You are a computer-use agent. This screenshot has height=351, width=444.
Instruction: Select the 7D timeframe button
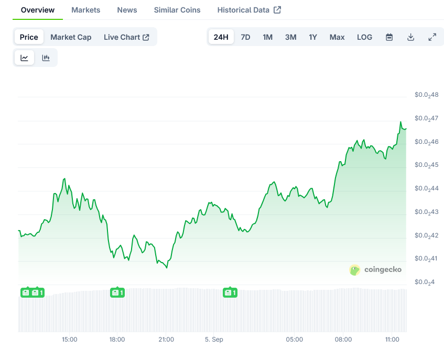point(245,37)
